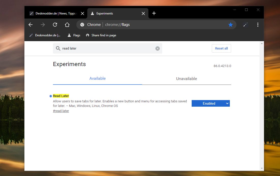This screenshot has height=176, width=280.
Task: Maximize the Chrome window
Action: tap(246, 10)
